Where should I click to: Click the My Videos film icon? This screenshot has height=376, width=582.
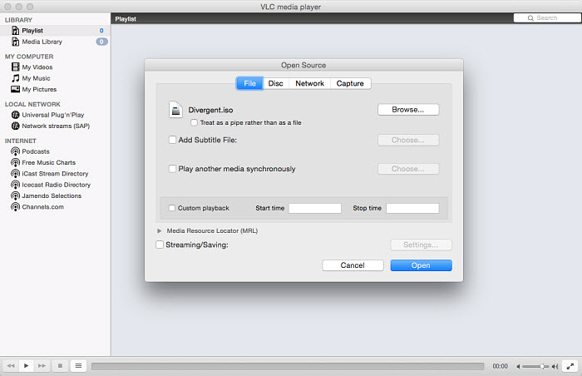coord(15,67)
